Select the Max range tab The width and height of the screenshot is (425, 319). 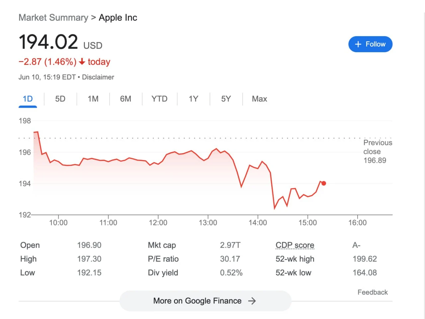point(259,99)
